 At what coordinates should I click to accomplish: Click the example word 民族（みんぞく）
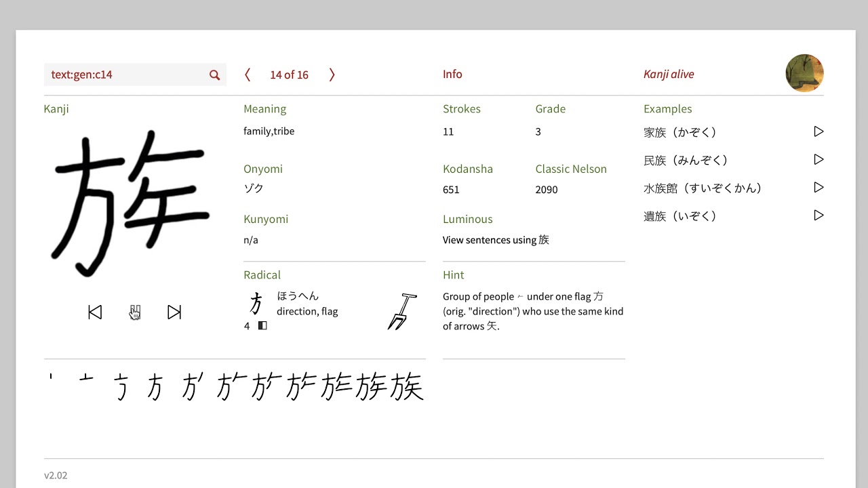click(x=686, y=160)
